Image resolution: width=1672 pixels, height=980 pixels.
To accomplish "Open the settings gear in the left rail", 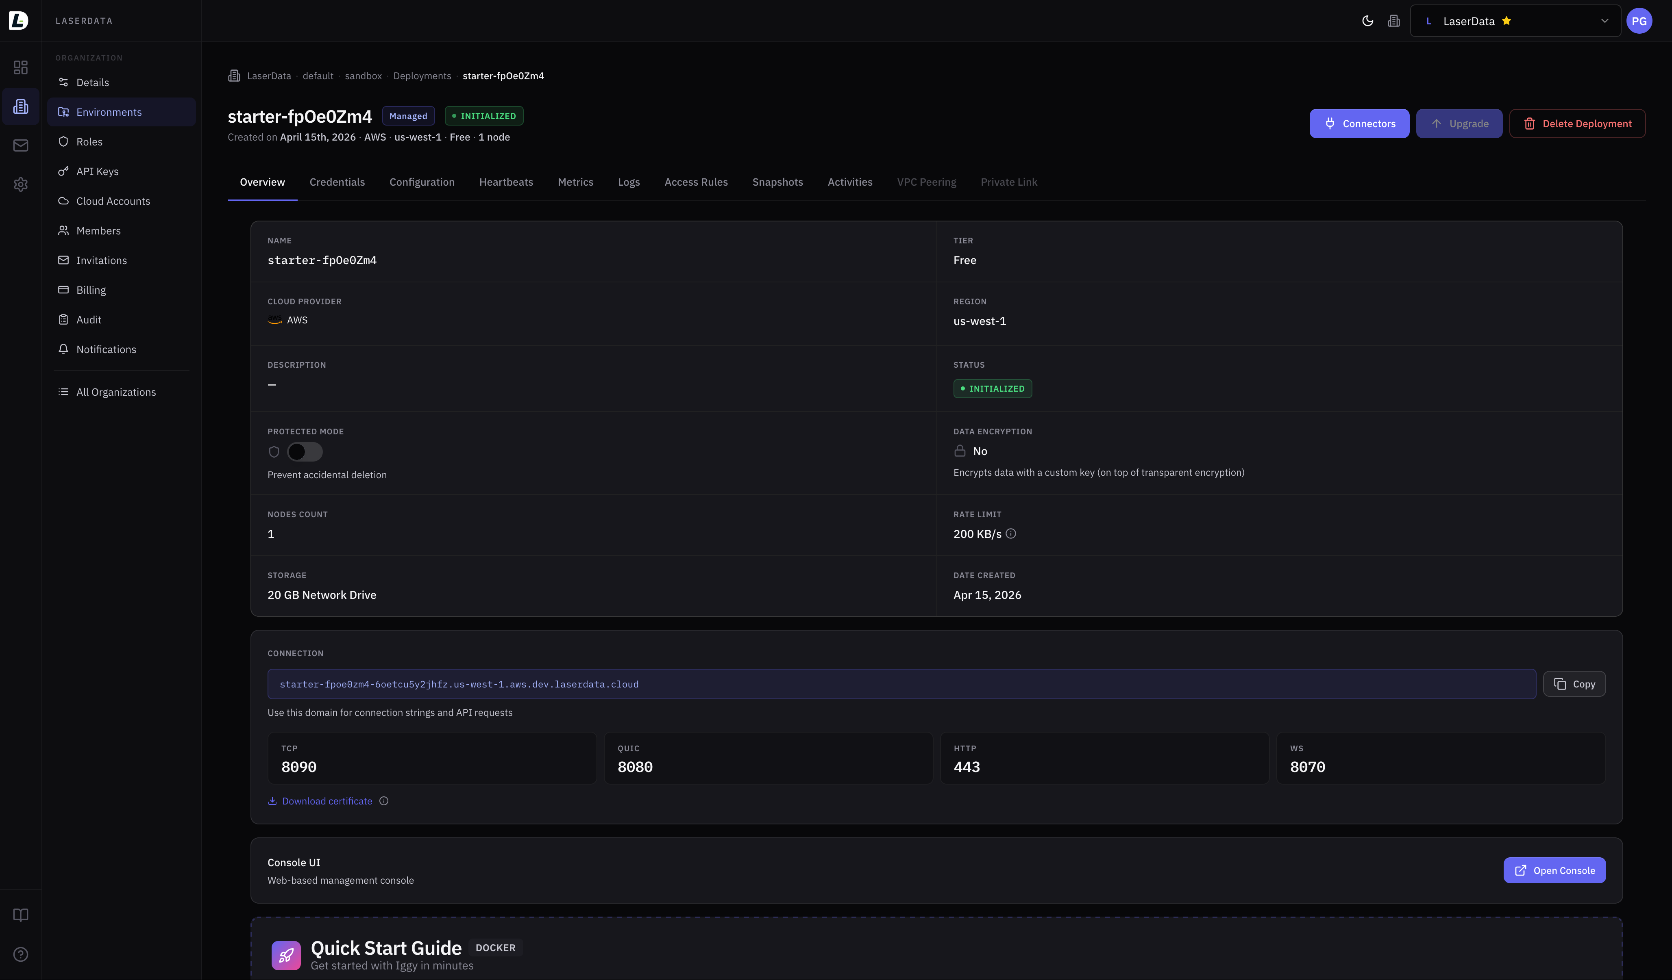I will click(21, 184).
